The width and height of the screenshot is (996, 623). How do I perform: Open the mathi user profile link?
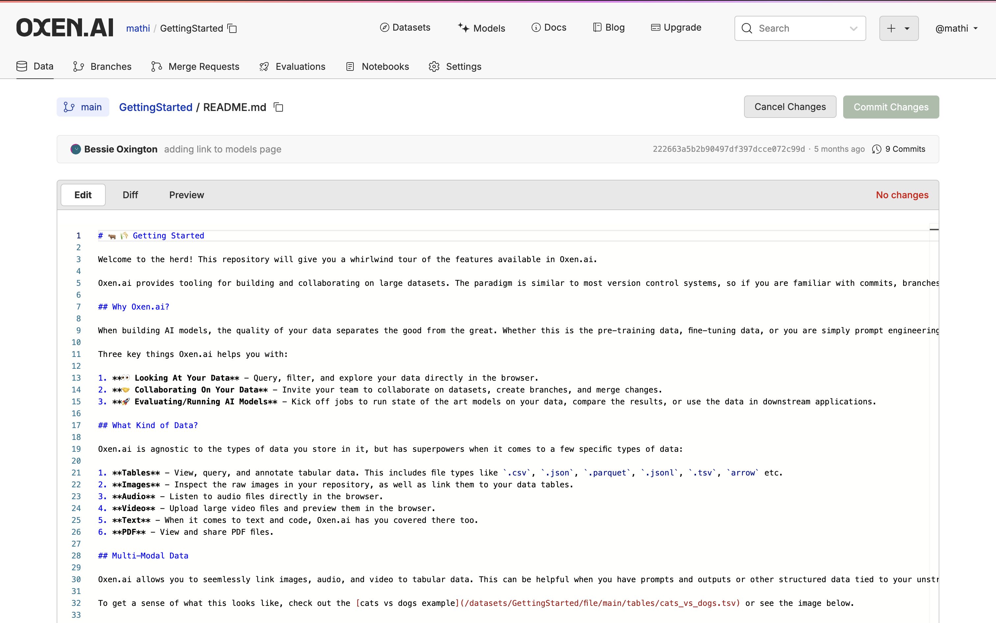pos(138,28)
